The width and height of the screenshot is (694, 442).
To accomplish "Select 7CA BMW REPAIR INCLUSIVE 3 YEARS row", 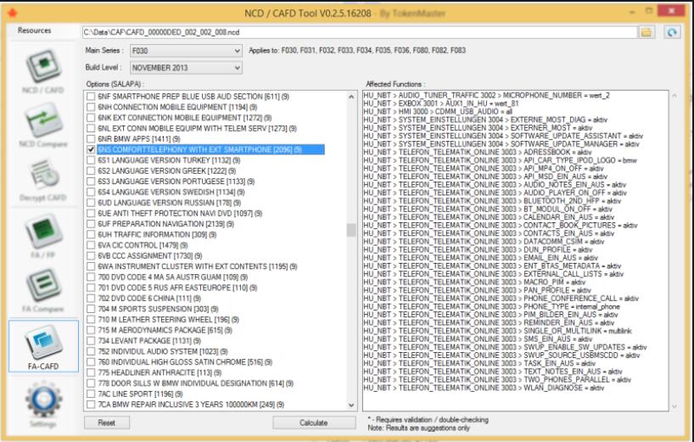I will point(191,405).
